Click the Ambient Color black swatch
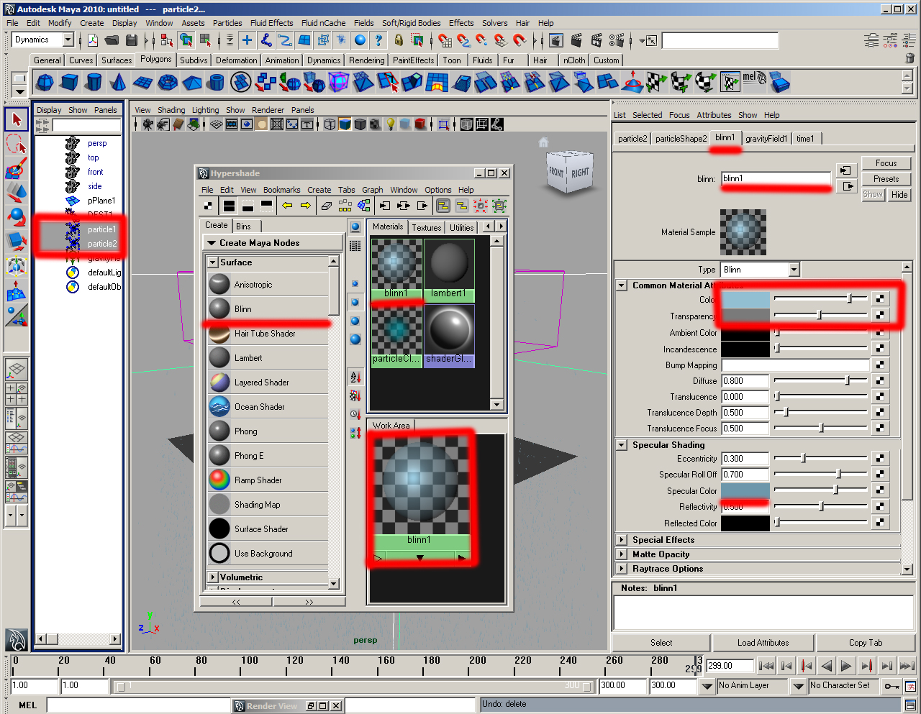The width and height of the screenshot is (921, 714). click(745, 333)
